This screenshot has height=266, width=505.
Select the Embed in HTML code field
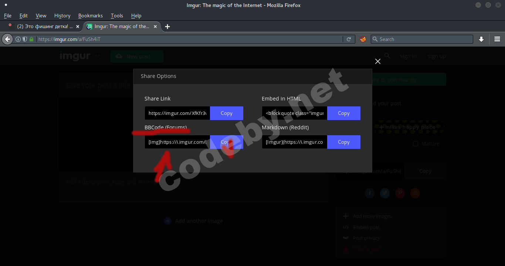[295, 113]
